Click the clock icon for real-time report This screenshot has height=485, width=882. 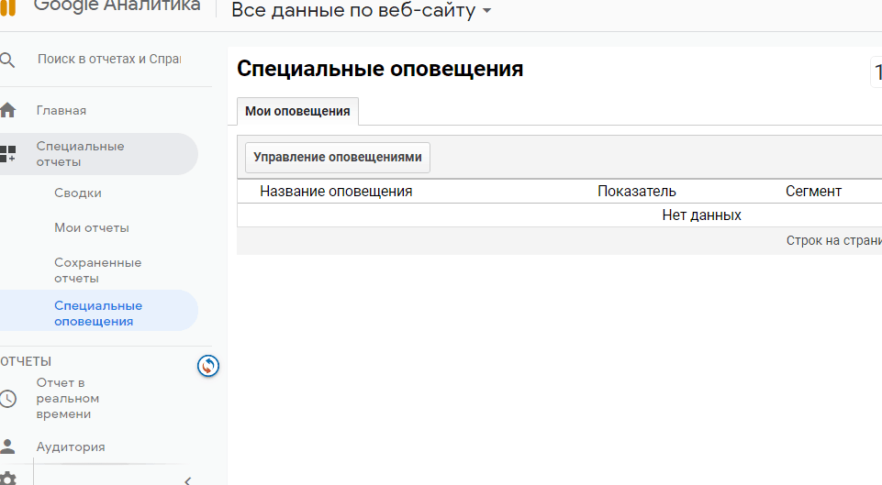(8, 399)
